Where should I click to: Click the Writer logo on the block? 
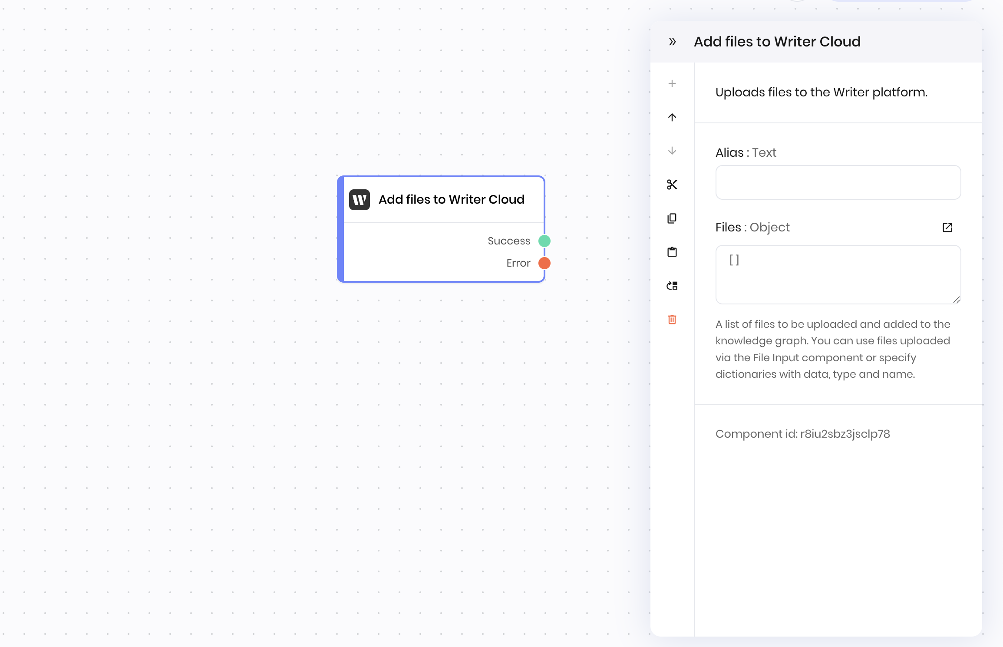360,200
